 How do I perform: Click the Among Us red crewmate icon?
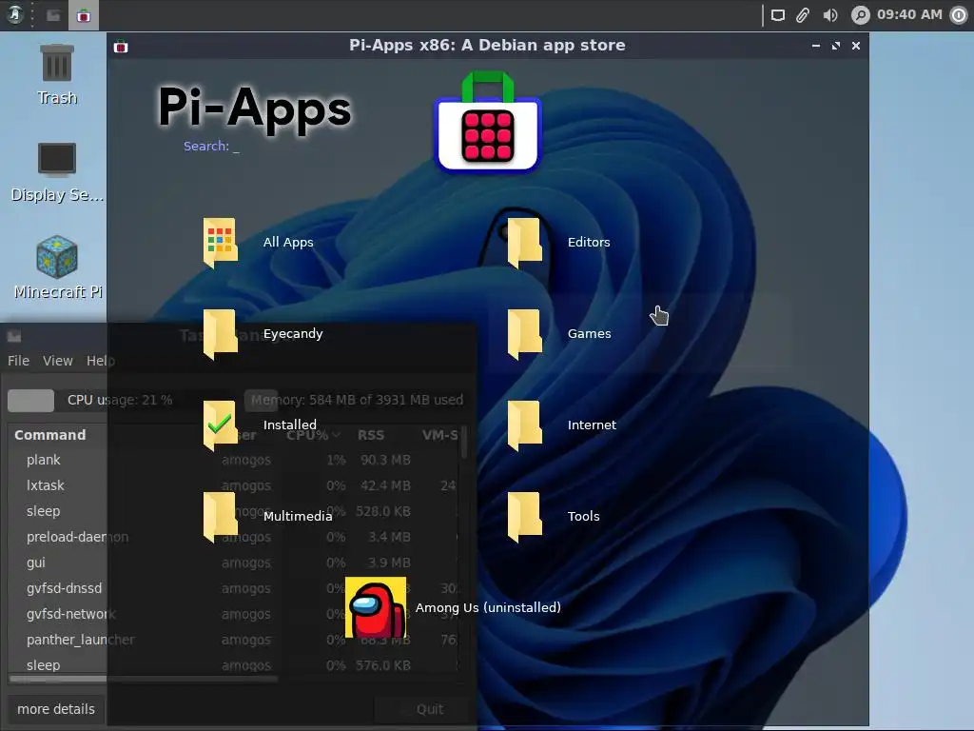(376, 608)
